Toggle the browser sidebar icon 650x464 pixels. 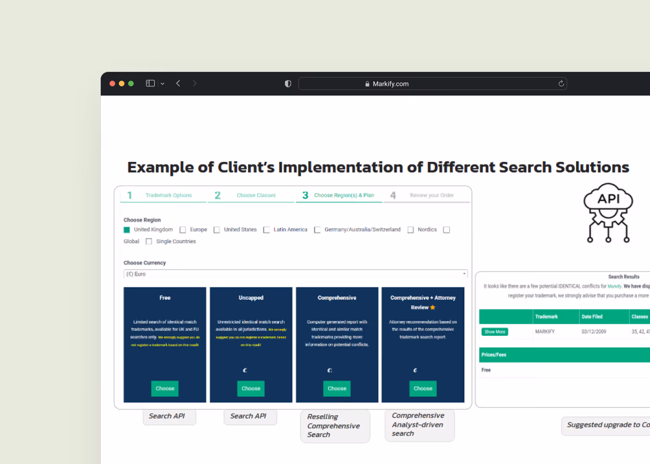pyautogui.click(x=150, y=84)
